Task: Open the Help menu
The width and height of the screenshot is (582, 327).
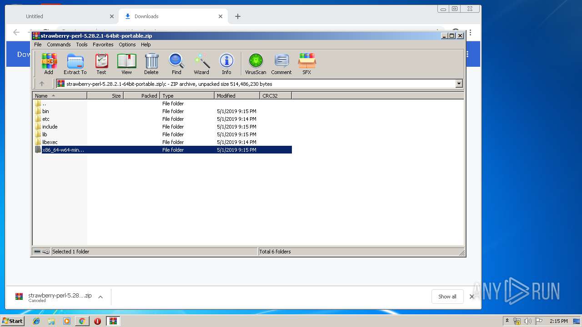Action: coord(145,45)
